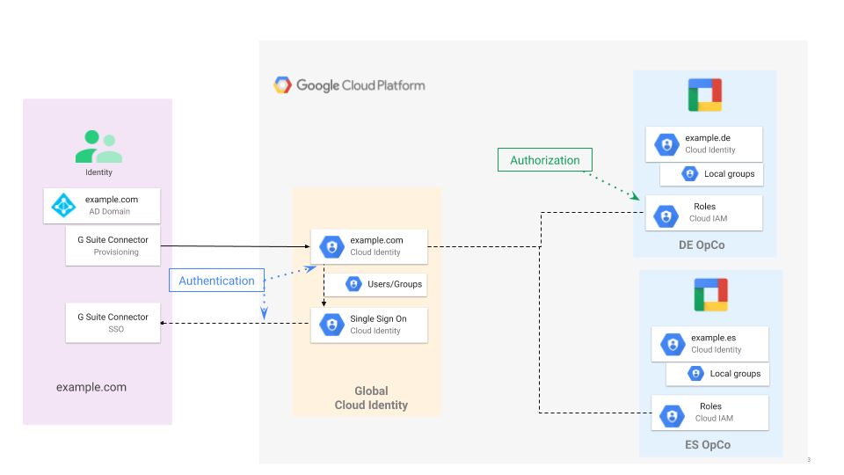
Task: Click 'Local groups' text under example.es
Action: pyautogui.click(x=735, y=374)
